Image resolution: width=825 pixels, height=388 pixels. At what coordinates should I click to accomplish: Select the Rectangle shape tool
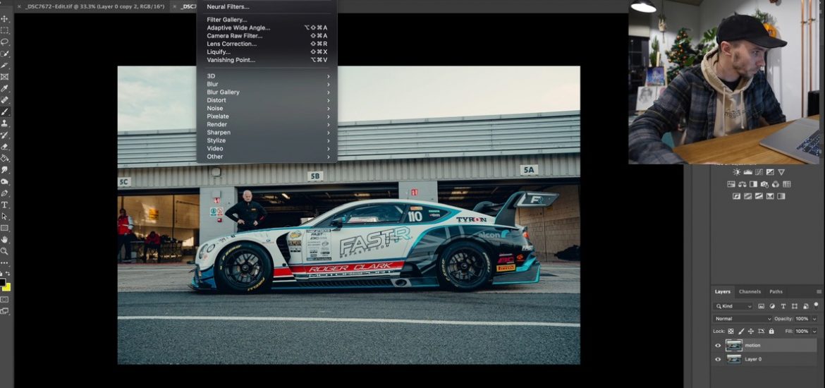coord(4,228)
